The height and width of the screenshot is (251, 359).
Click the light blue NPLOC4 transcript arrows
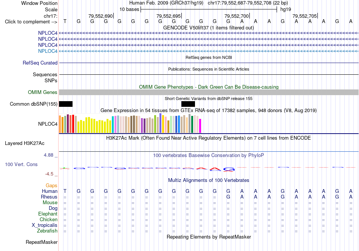(209, 51)
